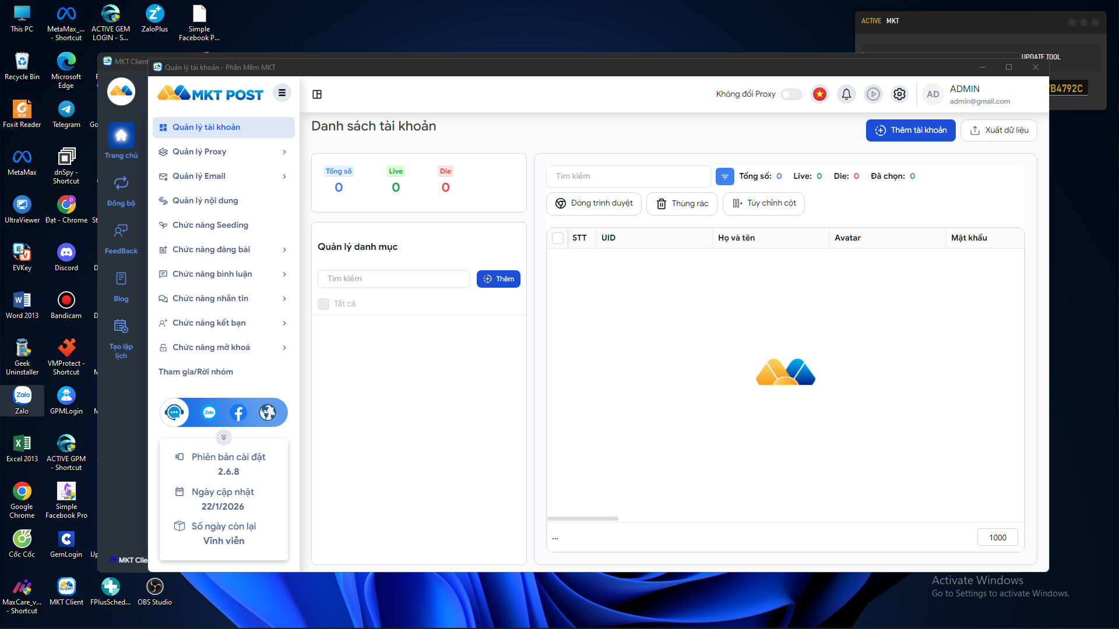
Task: Open the notifications bell icon
Action: [x=846, y=94]
